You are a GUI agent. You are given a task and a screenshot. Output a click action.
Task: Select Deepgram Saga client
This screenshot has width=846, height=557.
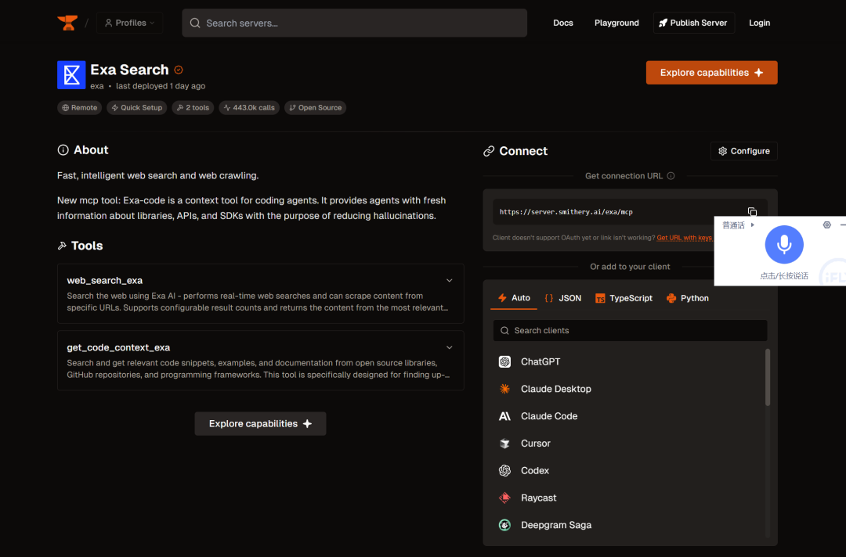(x=629, y=525)
